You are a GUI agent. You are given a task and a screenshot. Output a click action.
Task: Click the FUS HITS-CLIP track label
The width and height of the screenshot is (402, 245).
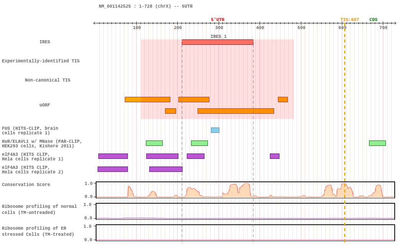pos(30,131)
